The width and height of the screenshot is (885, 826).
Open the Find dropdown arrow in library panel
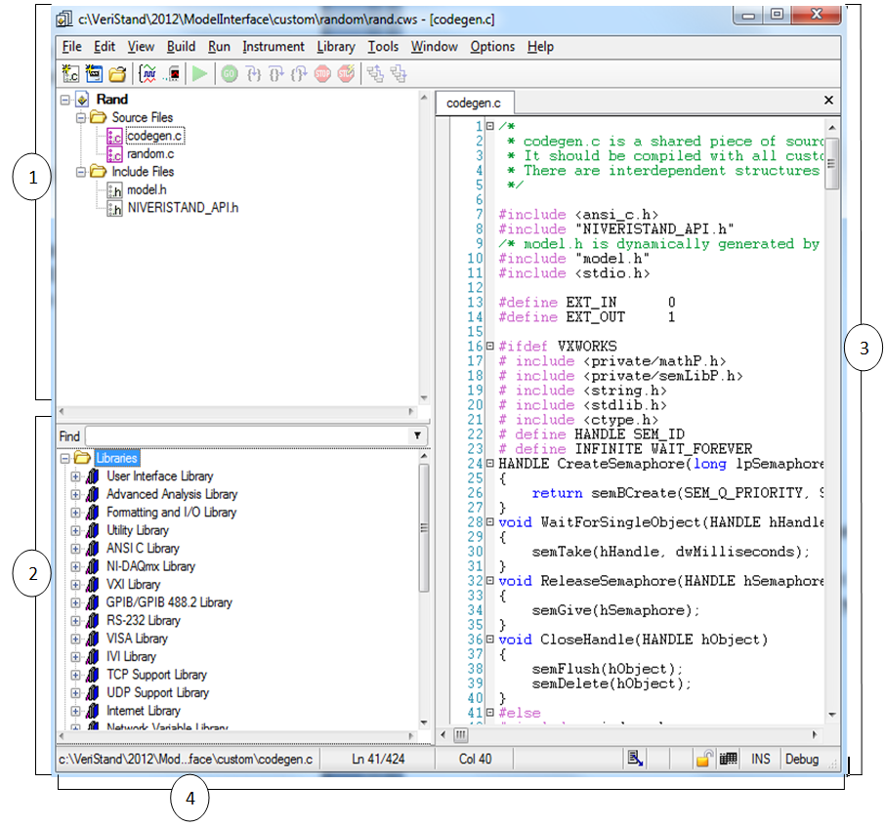(x=418, y=436)
